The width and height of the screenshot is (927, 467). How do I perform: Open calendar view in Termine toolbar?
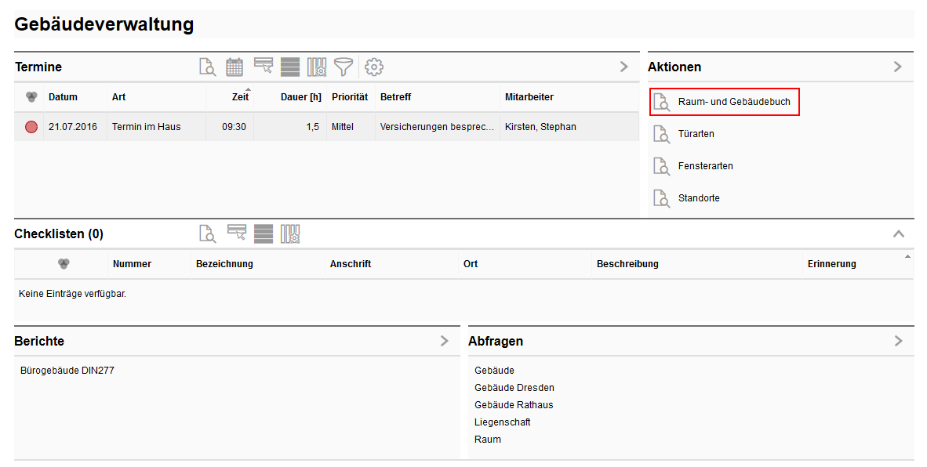click(234, 67)
